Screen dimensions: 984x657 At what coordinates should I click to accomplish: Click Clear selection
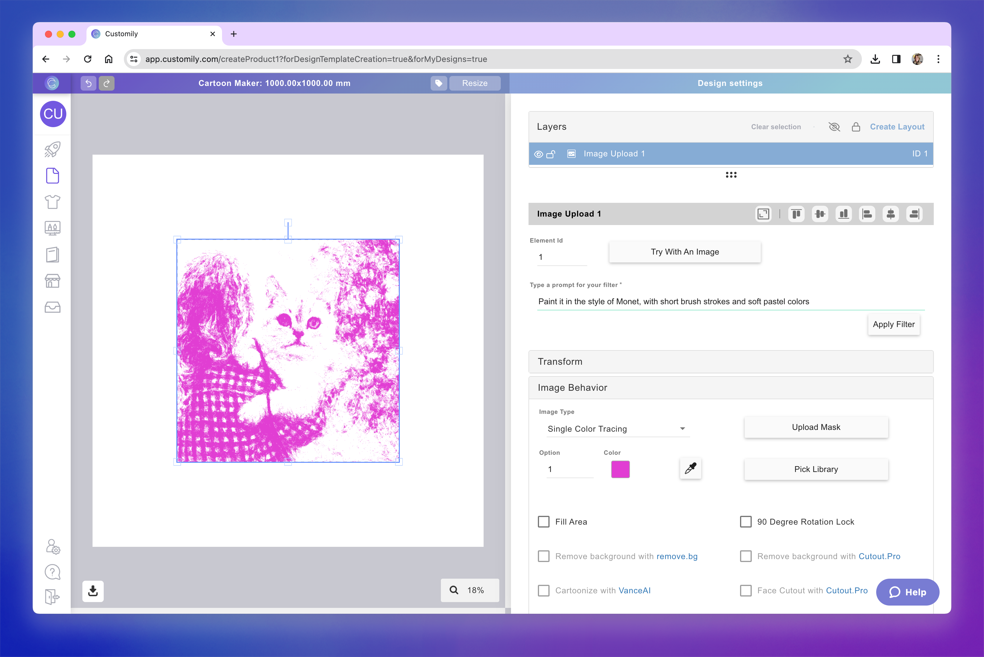point(776,127)
